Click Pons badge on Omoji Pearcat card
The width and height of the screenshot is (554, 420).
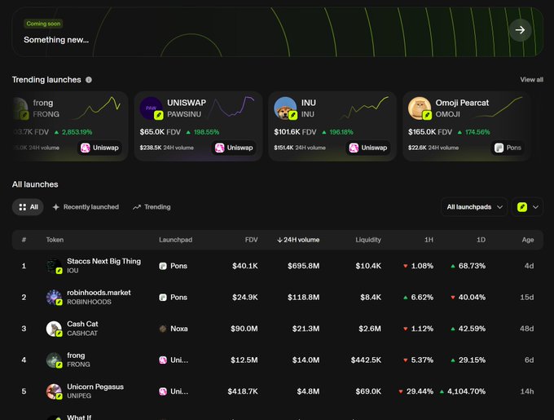(508, 148)
